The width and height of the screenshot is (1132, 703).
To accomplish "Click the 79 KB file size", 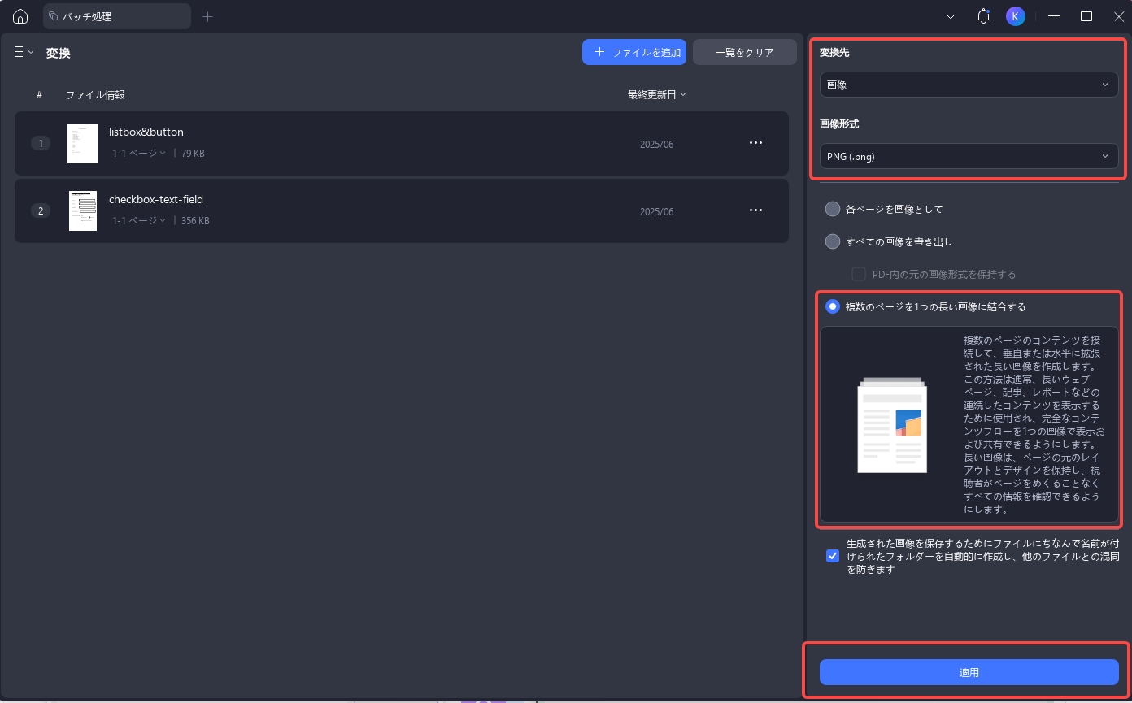I will tap(193, 153).
